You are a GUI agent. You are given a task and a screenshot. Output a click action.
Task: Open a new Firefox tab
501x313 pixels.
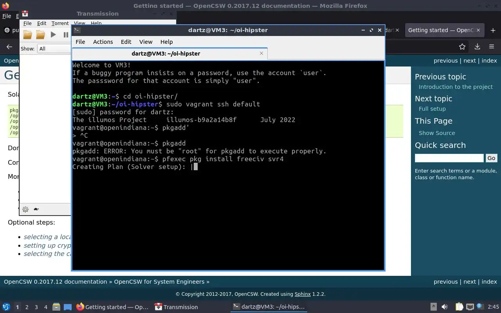coord(493,30)
